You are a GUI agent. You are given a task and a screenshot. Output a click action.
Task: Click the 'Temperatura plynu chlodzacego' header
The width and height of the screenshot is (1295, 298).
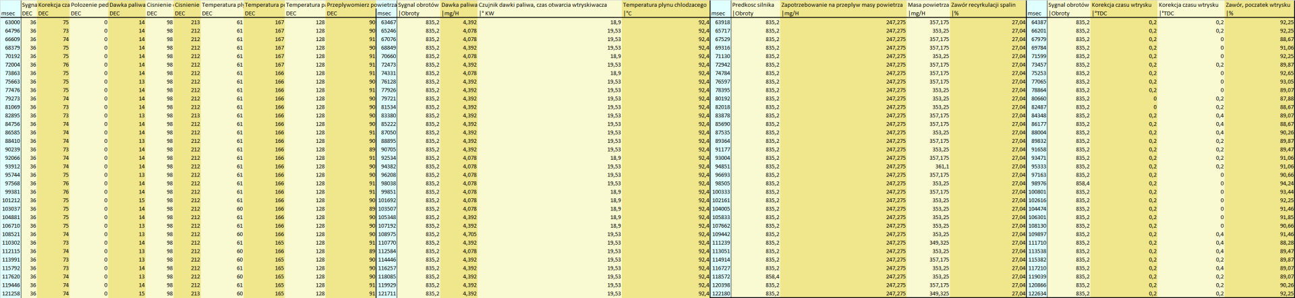tap(666, 5)
